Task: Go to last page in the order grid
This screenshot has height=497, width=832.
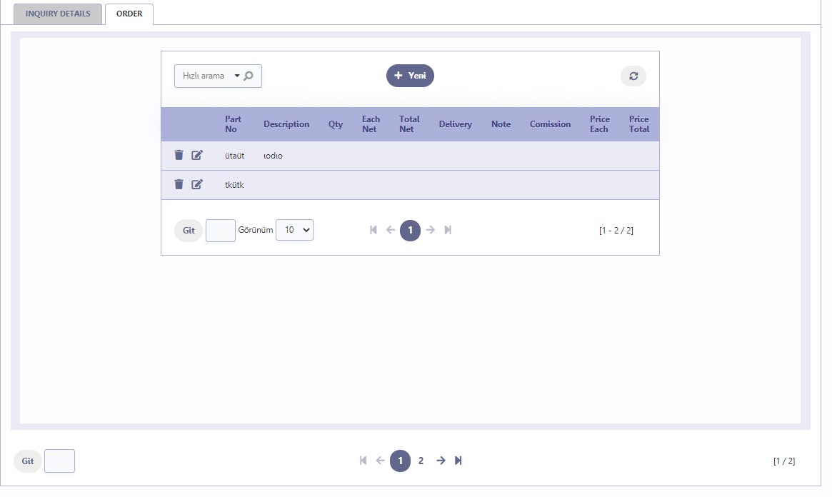Action: [x=448, y=230]
